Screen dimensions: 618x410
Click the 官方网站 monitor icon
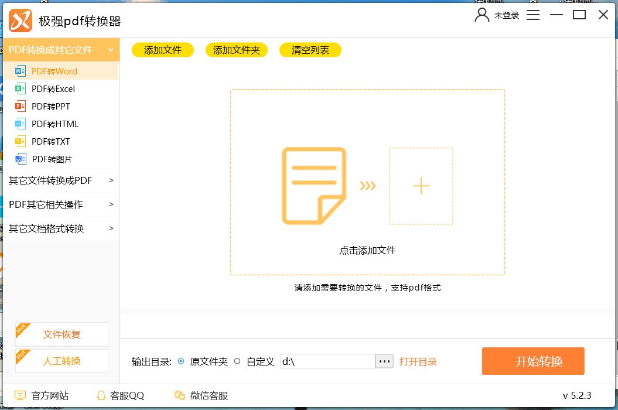coord(20,395)
